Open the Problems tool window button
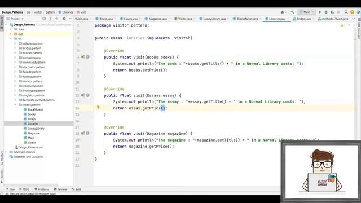The image size is (361, 203). click(x=42, y=189)
